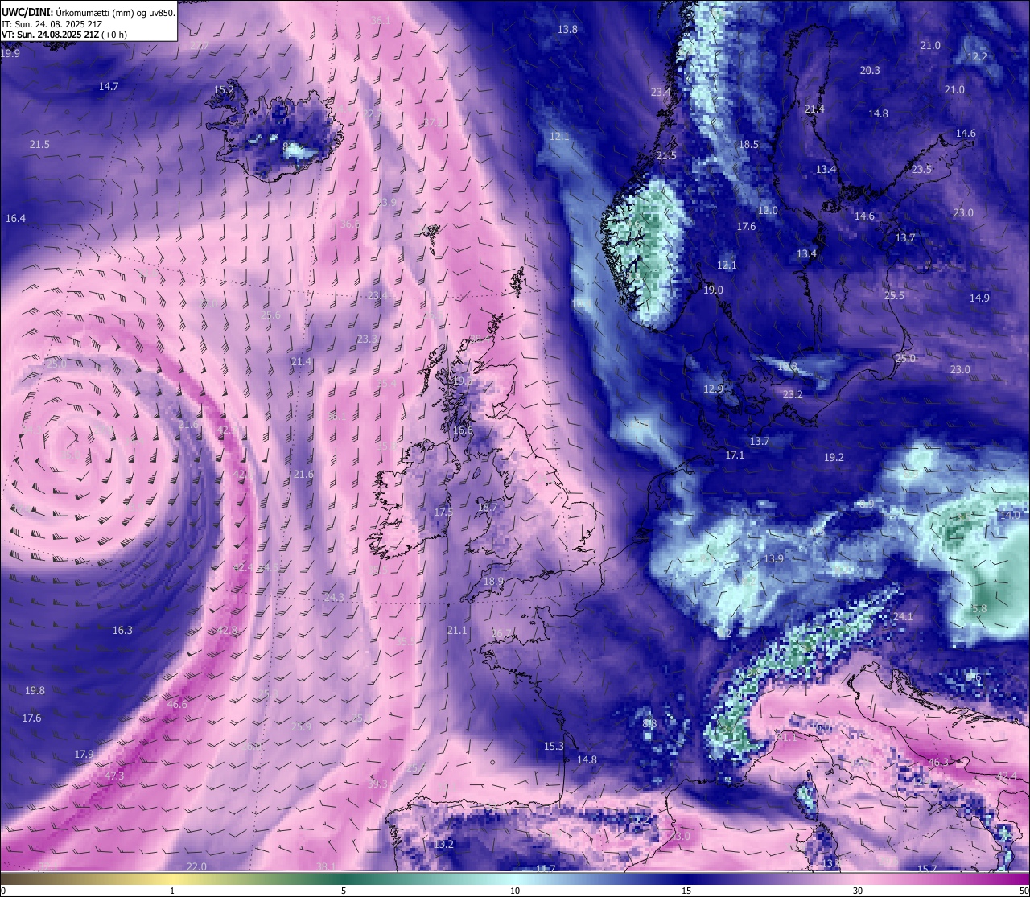Click the 1 label on the colour scale
Screen dimensions: 1030x897
coord(172,891)
